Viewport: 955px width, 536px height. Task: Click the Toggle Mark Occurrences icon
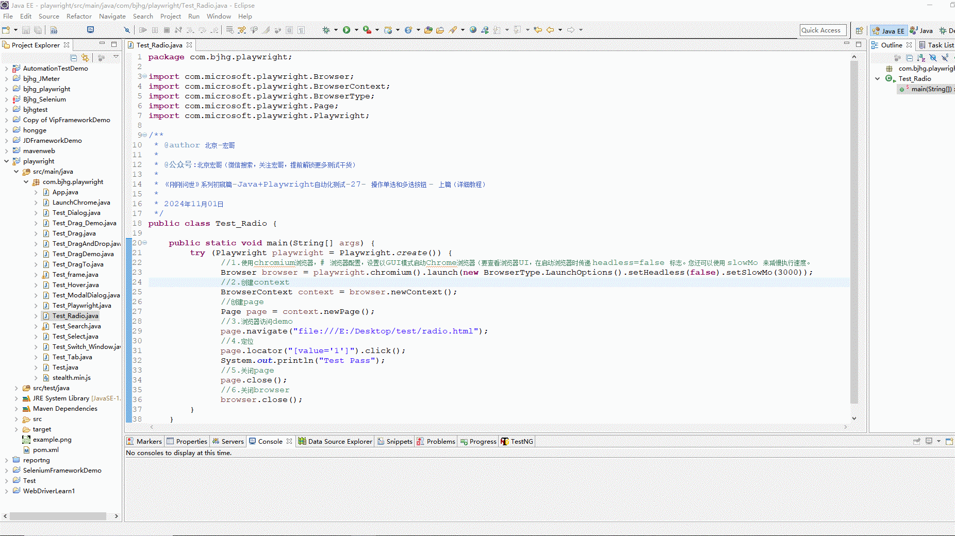pyautogui.click(x=266, y=30)
